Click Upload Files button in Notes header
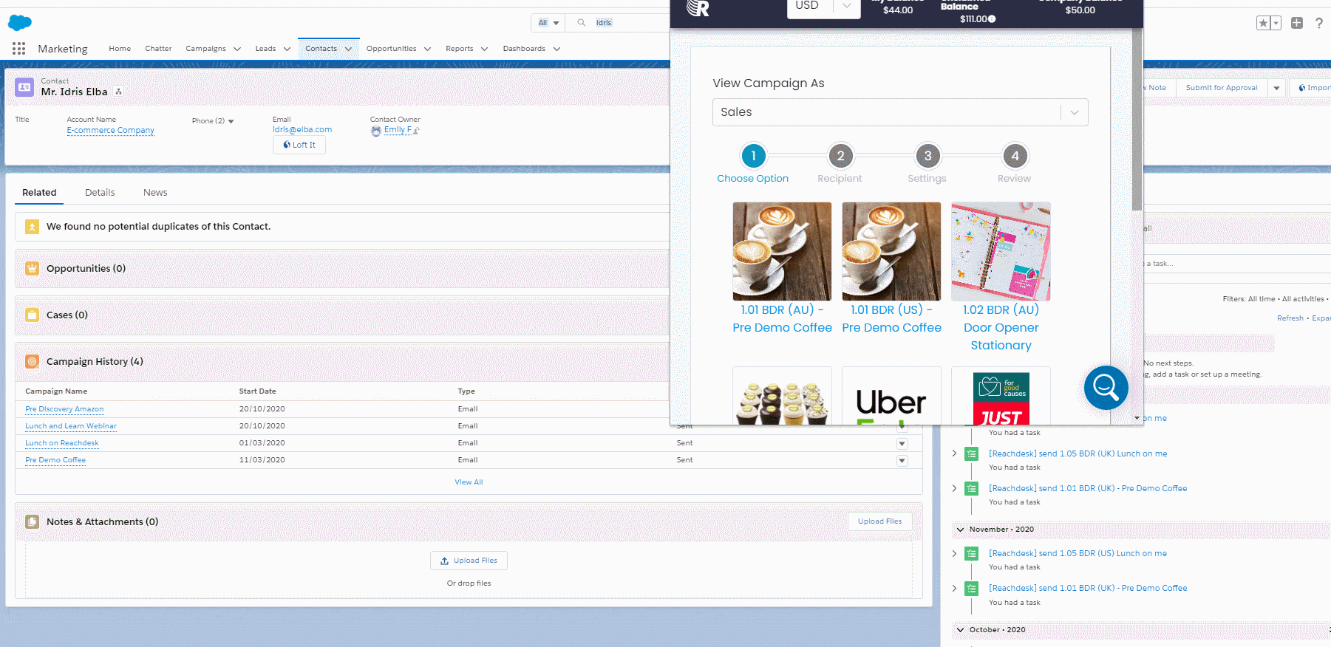Viewport: 1331px width, 647px height. pyautogui.click(x=879, y=521)
